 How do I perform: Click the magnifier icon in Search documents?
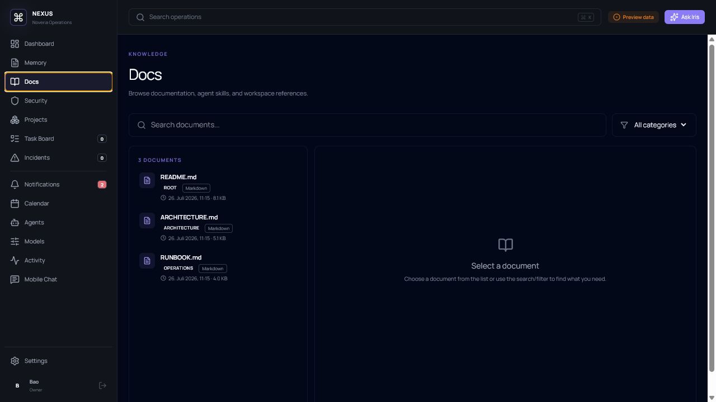pyautogui.click(x=142, y=125)
